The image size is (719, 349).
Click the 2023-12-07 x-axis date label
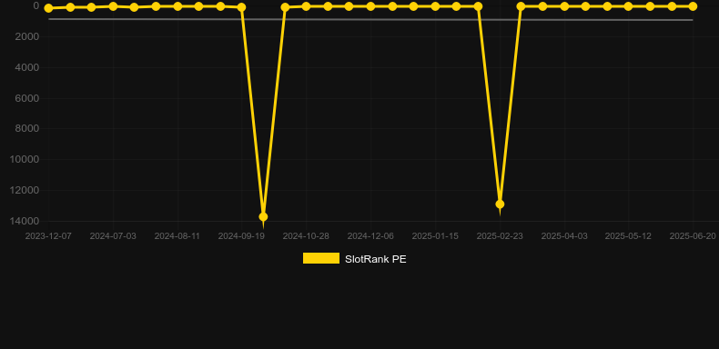click(48, 236)
